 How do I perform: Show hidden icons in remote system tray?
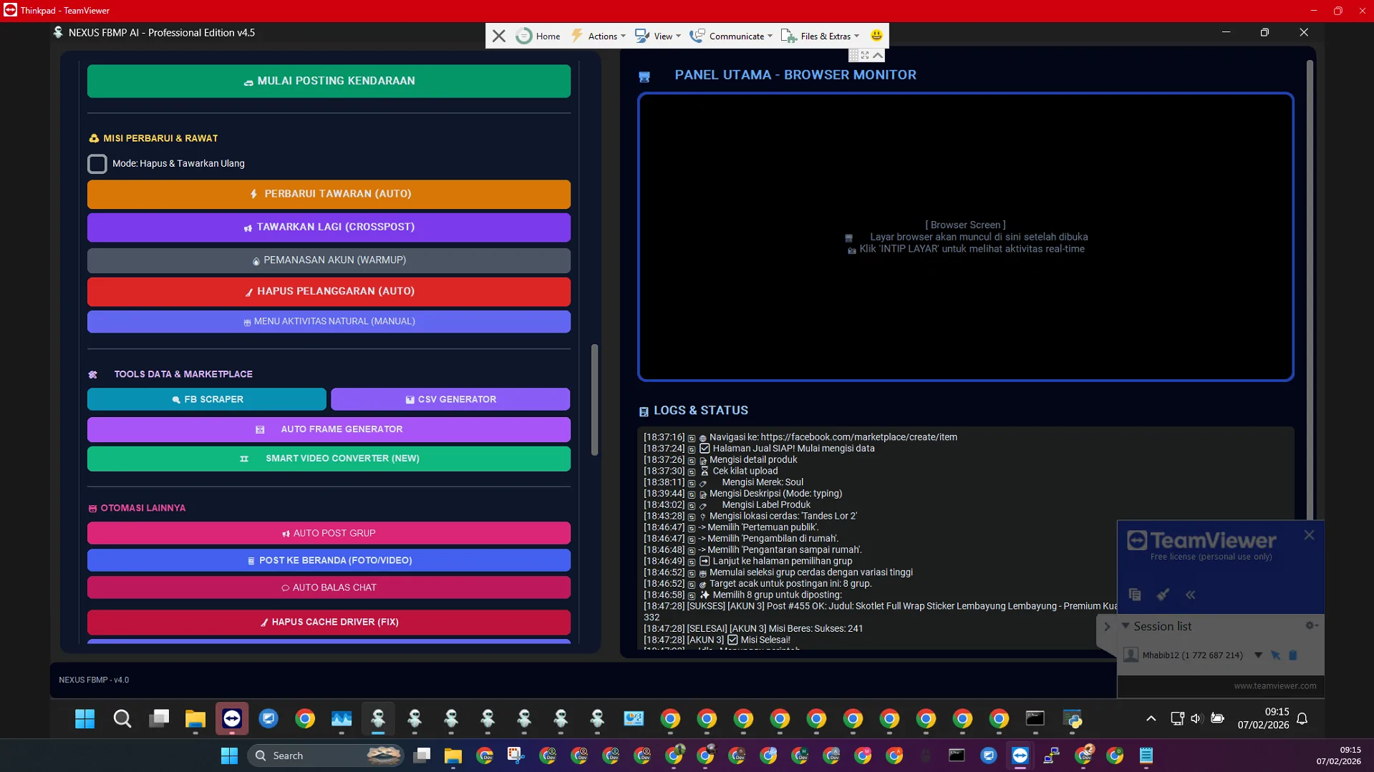1151,719
